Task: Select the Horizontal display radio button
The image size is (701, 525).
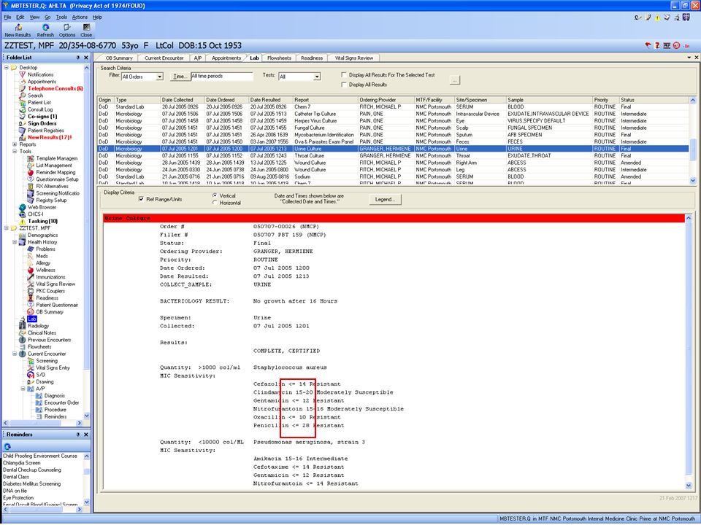Action: click(215, 203)
